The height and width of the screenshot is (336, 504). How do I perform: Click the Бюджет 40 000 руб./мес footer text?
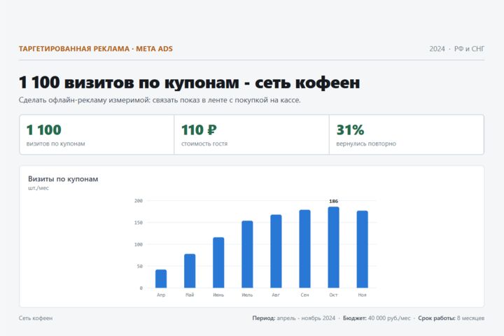point(377,318)
